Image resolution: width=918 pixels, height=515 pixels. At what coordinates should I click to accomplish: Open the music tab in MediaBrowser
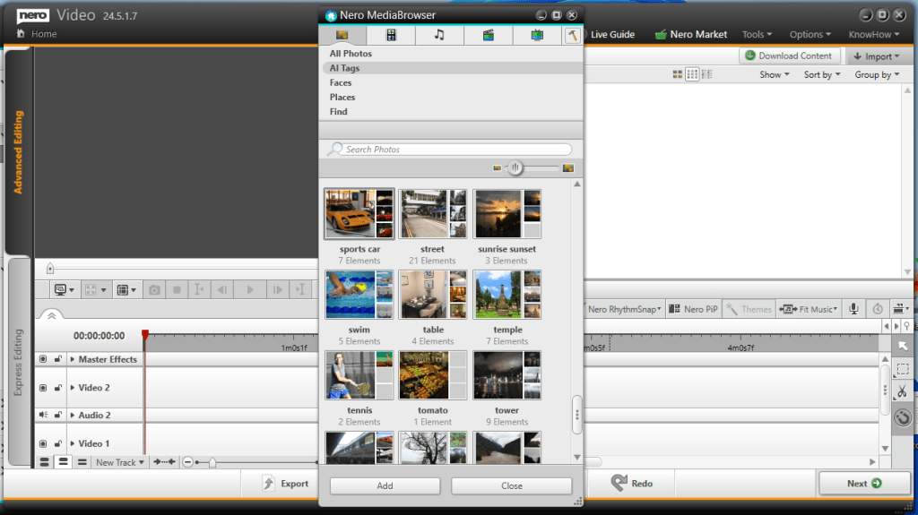(x=439, y=35)
